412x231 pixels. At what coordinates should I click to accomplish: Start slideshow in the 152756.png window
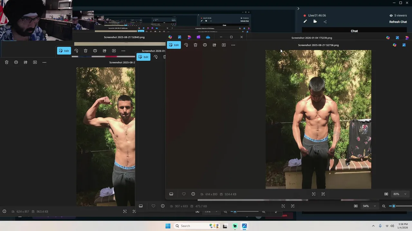point(224,45)
